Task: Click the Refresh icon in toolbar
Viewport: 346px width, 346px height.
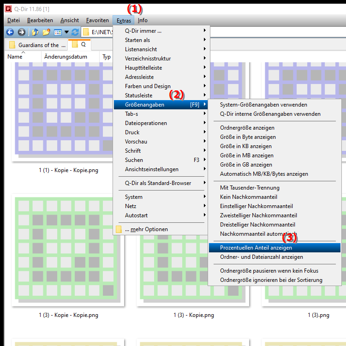Action: [75, 32]
